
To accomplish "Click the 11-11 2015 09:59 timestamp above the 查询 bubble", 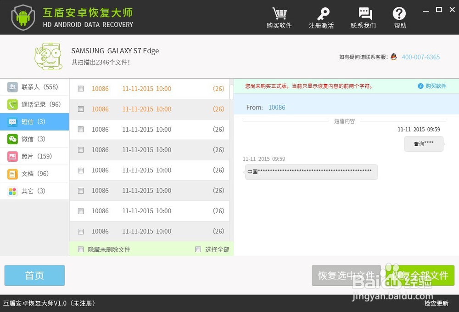I will click(419, 129).
